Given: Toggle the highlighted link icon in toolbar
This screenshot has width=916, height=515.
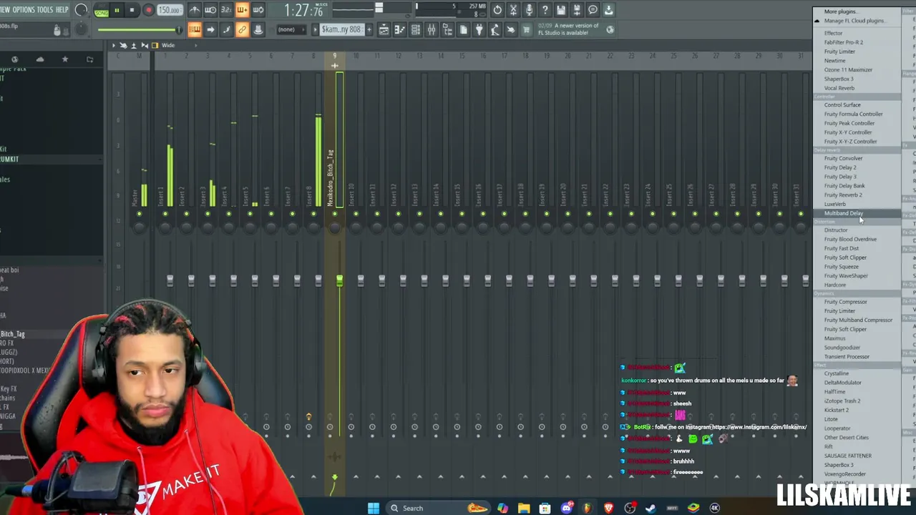Looking at the screenshot, I should tap(242, 29).
